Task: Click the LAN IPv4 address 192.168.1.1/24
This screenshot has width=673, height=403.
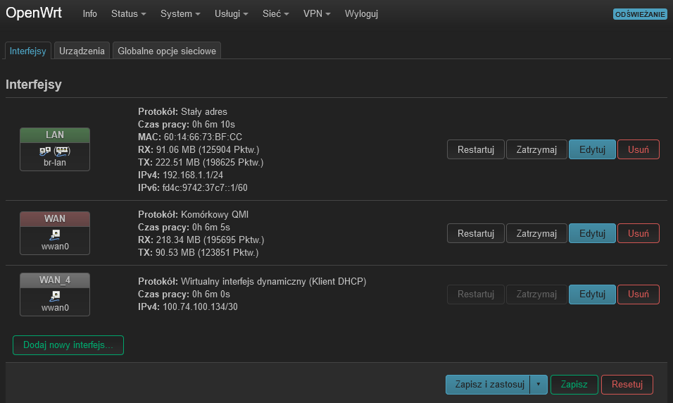Action: 193,175
